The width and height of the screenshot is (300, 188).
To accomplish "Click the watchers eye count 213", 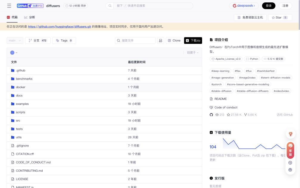I will click(x=220, y=115).
